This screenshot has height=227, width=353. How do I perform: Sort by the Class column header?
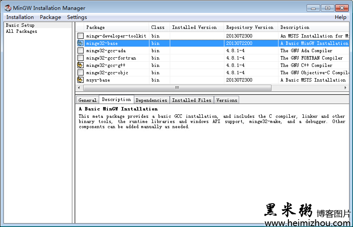(159, 27)
